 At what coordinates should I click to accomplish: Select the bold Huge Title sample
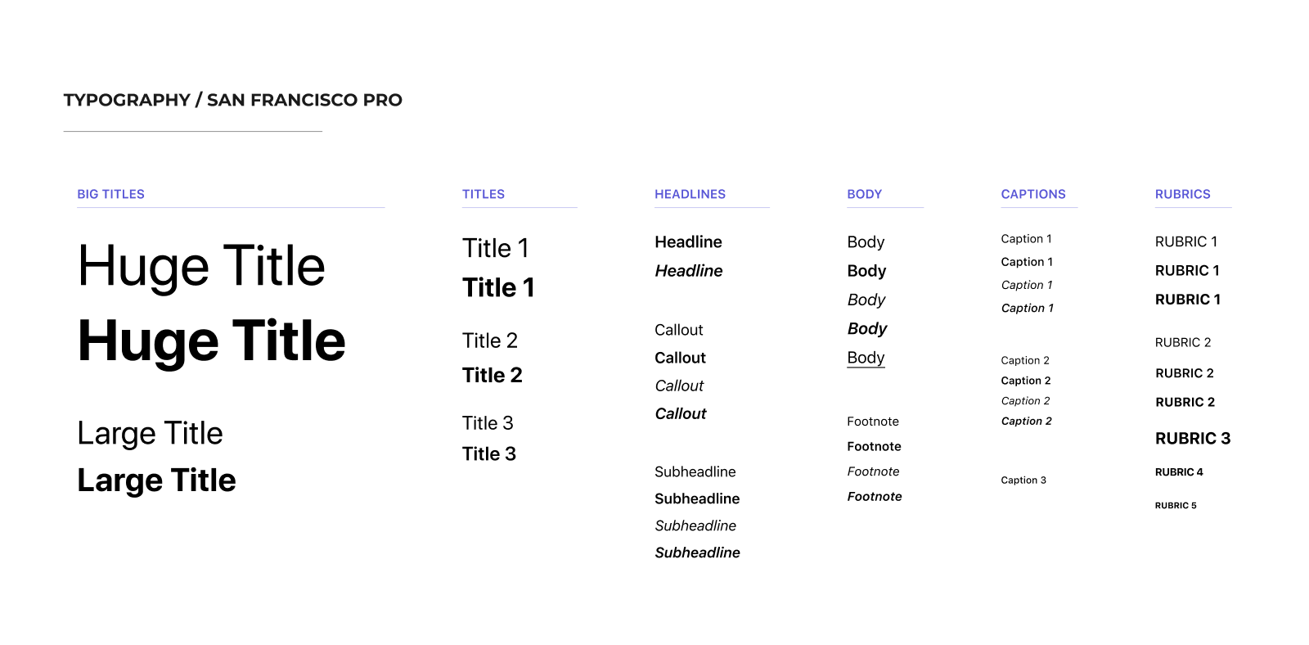pos(212,342)
